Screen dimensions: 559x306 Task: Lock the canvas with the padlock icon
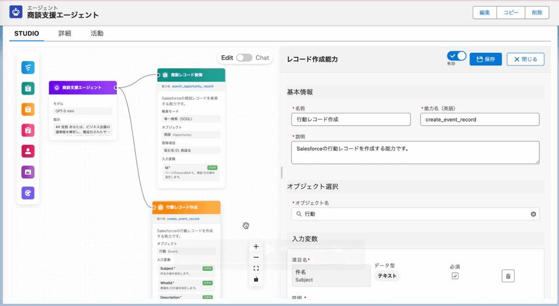256,279
